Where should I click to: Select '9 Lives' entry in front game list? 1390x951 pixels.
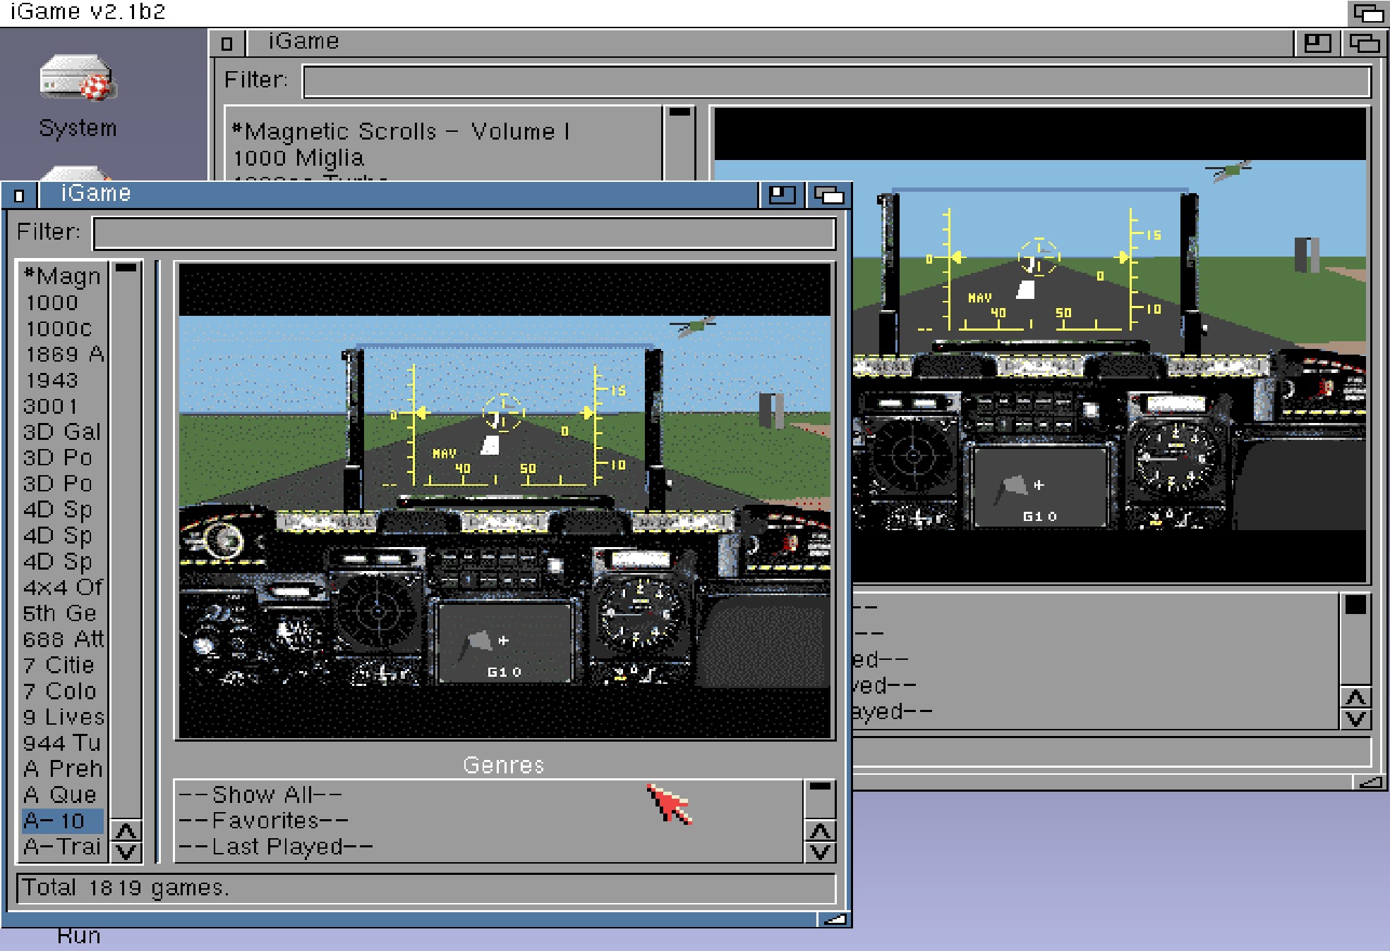[63, 717]
